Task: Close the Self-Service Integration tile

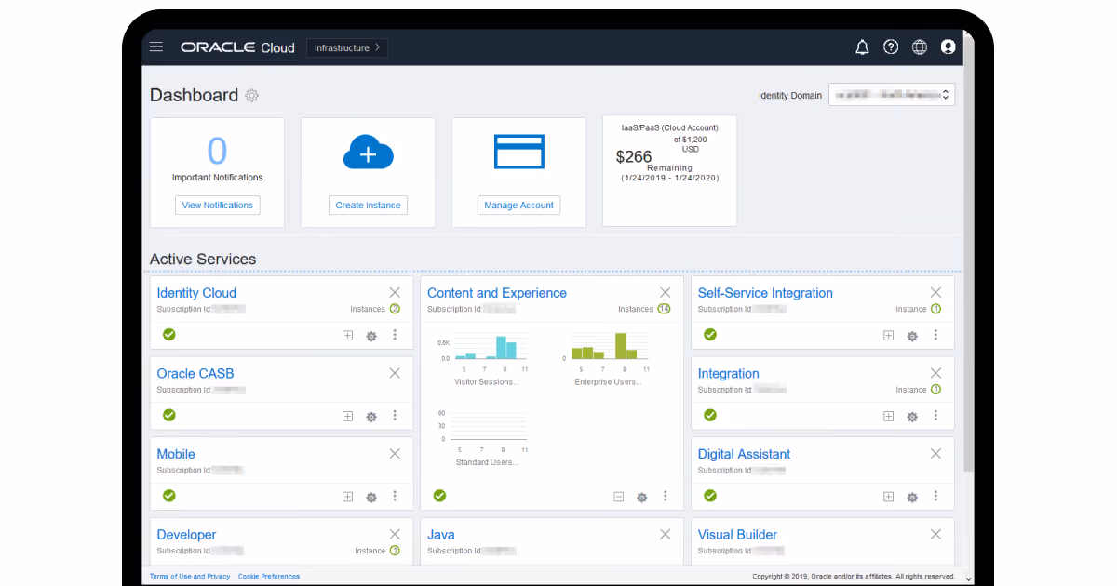Action: click(935, 293)
